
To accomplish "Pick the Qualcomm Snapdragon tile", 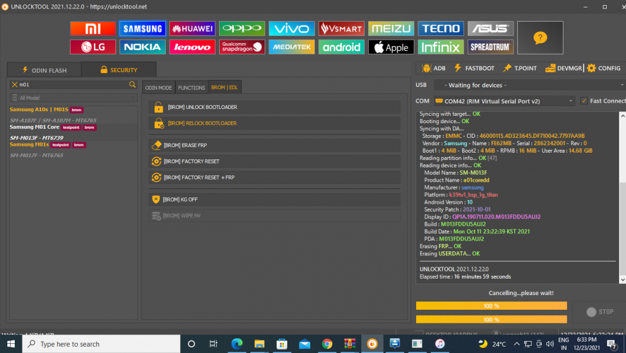I will coord(242,47).
